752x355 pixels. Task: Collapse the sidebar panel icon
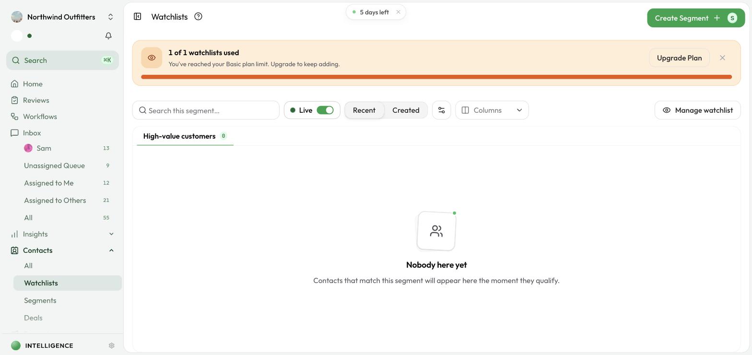(x=137, y=17)
